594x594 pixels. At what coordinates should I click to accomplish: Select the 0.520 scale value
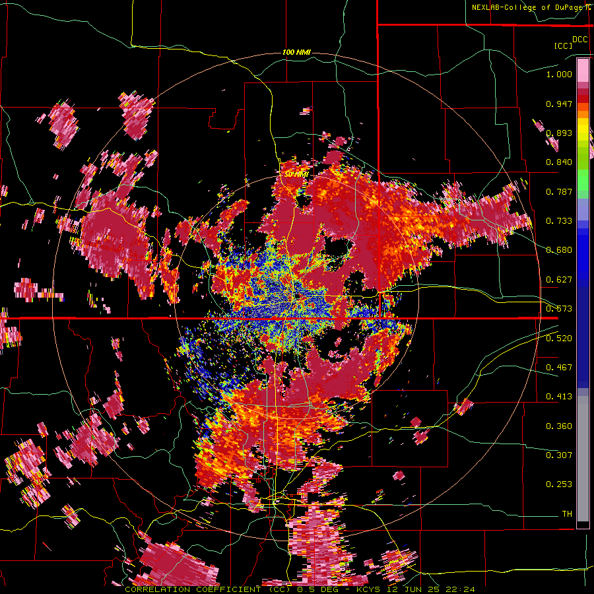pyautogui.click(x=559, y=339)
